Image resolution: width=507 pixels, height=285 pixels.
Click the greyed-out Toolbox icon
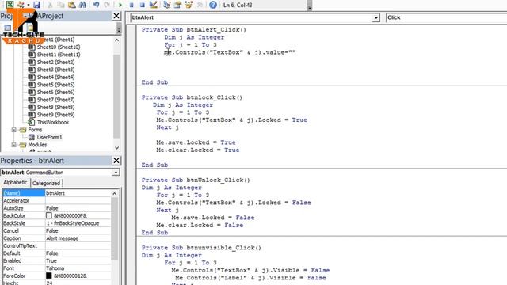point(200,5)
